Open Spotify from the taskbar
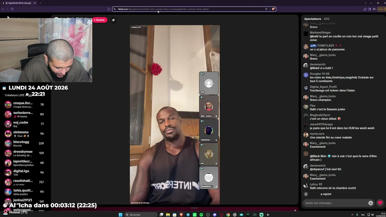The height and width of the screenshot is (217, 386). [x=201, y=215]
